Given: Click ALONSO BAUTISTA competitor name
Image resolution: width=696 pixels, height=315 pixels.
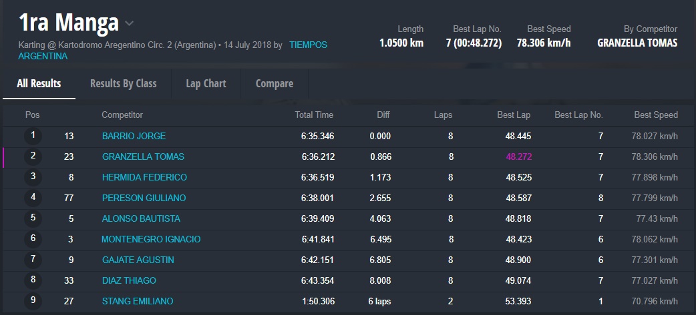Looking at the screenshot, I should coord(141,218).
